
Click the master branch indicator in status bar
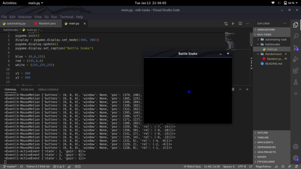[x=10, y=166]
